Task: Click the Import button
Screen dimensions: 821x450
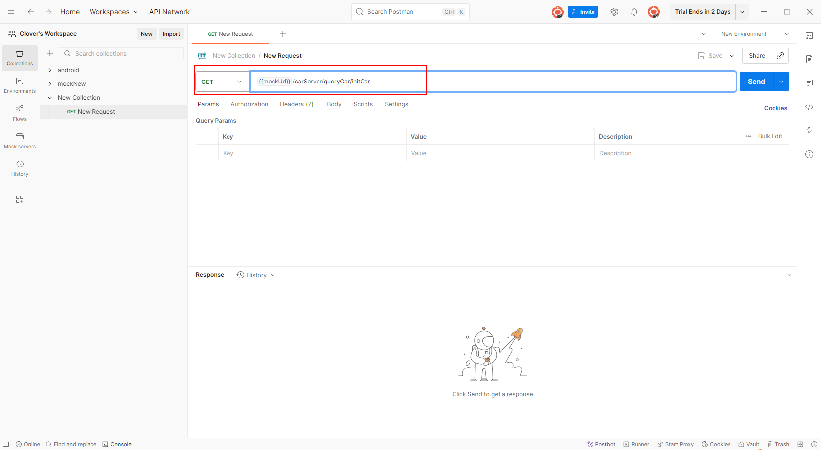Action: coord(171,34)
